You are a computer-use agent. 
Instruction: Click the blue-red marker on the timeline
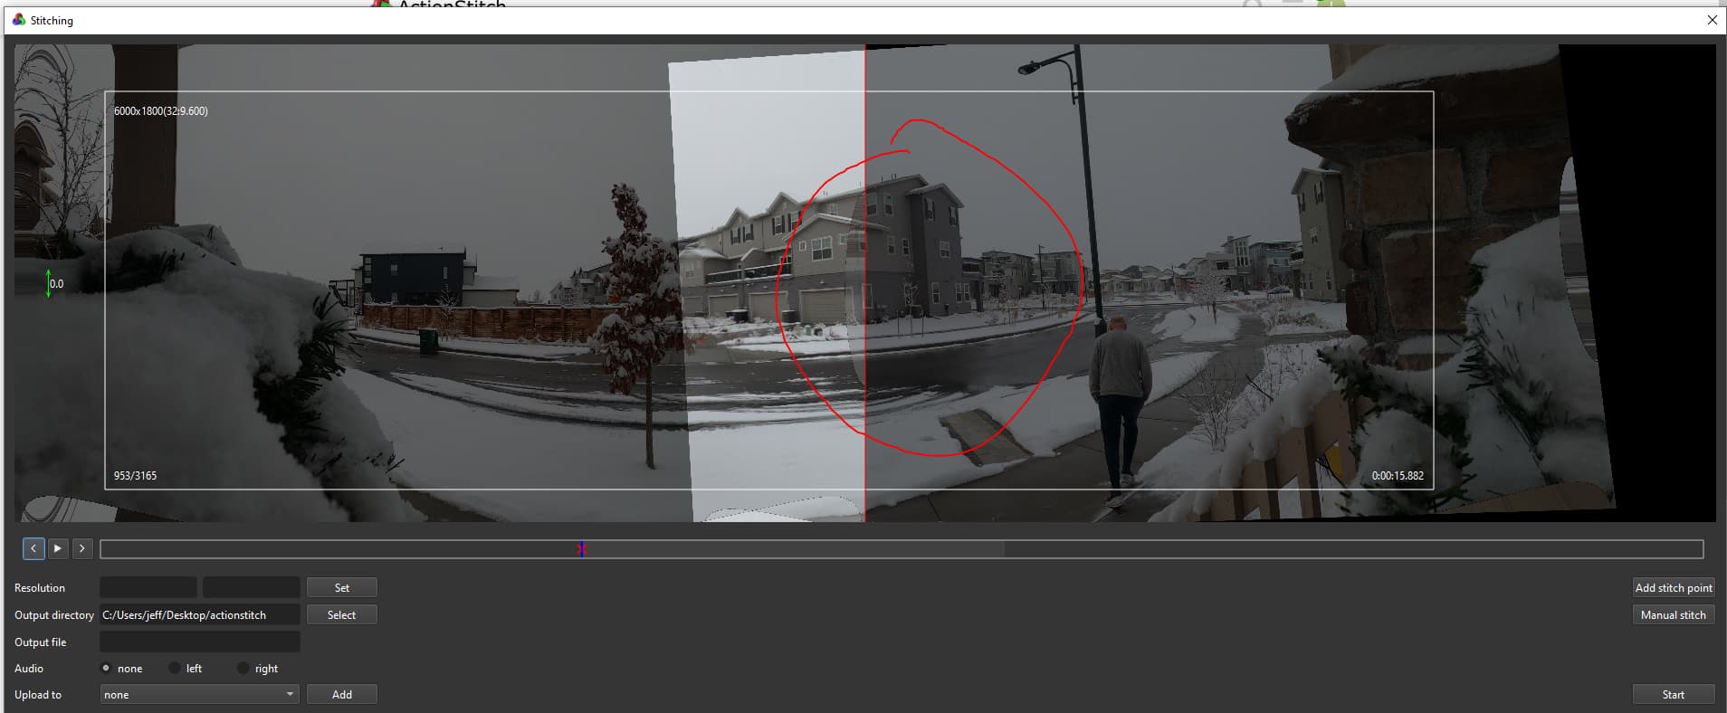pyautogui.click(x=582, y=549)
